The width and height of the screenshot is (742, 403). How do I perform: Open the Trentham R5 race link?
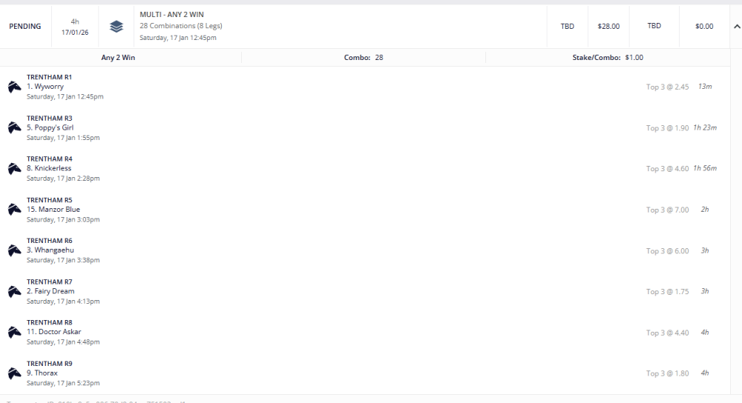[49, 200]
